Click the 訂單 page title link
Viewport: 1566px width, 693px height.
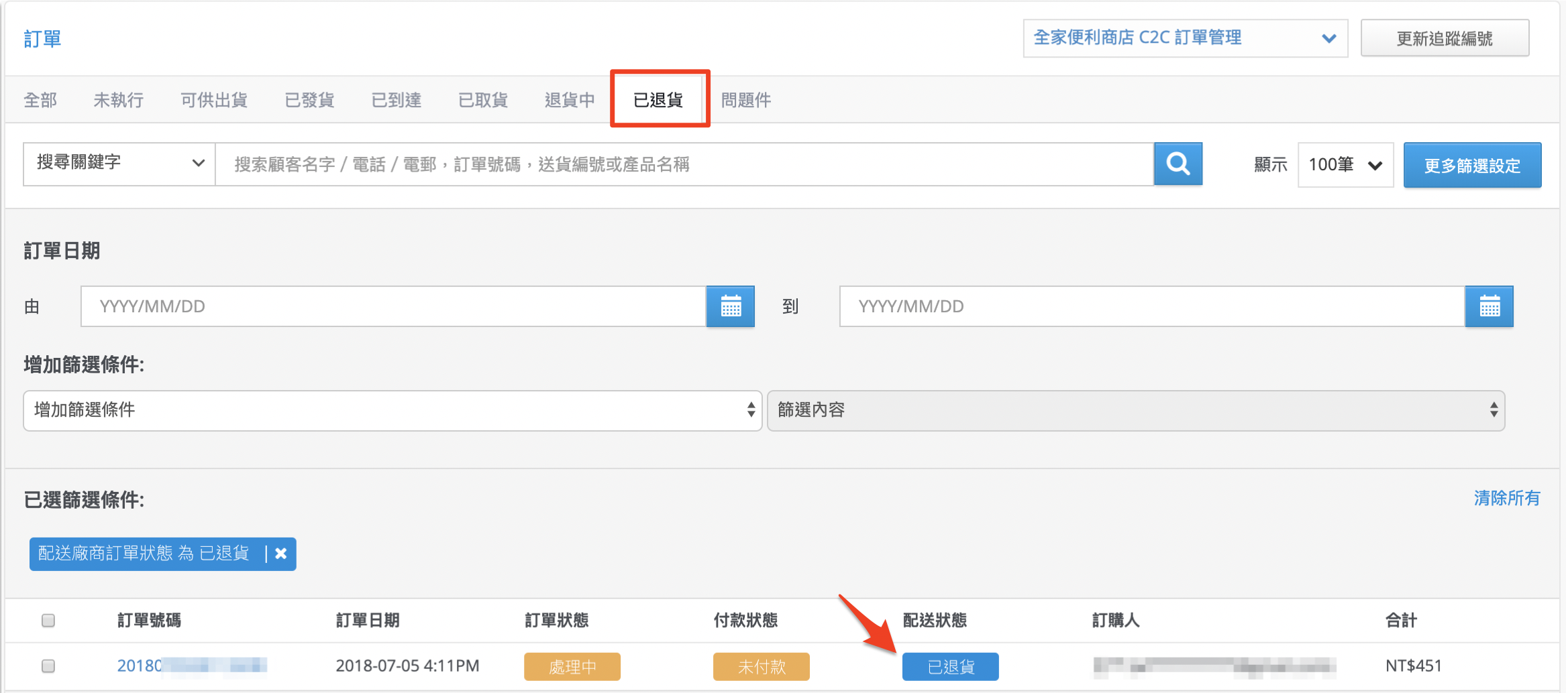click(x=42, y=39)
